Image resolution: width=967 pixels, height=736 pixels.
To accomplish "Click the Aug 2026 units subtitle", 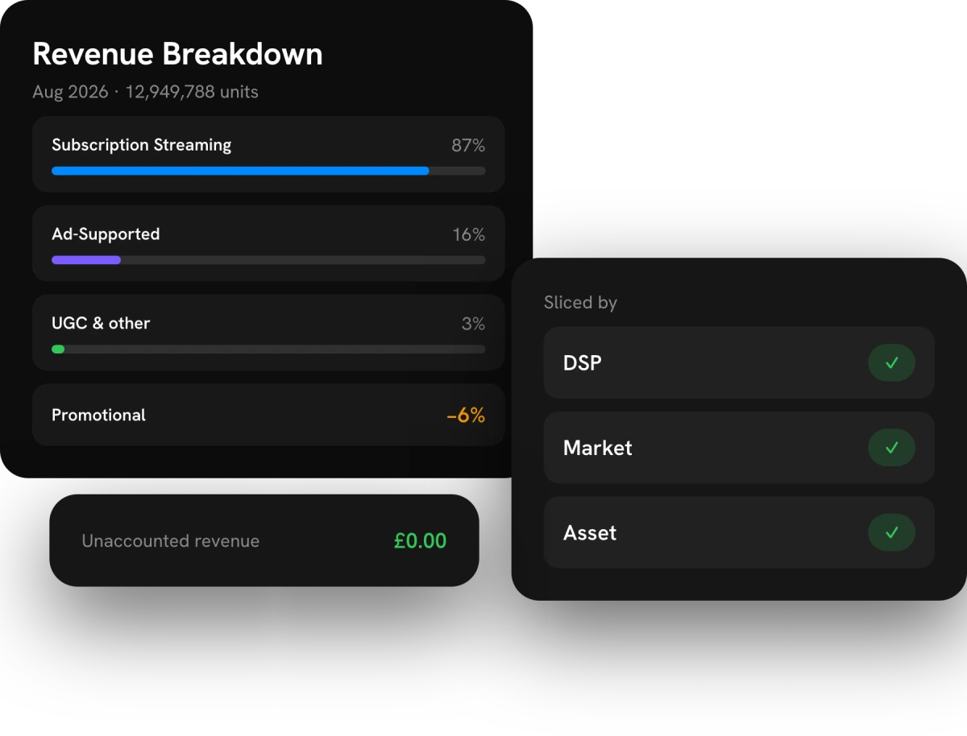I will point(145,92).
